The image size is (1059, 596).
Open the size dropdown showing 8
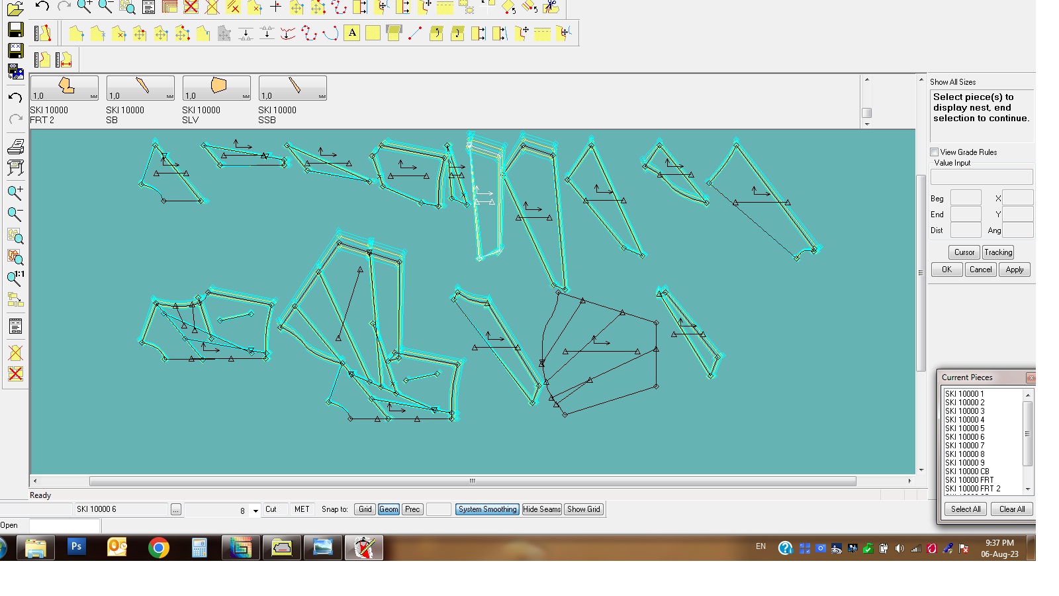[x=255, y=511]
